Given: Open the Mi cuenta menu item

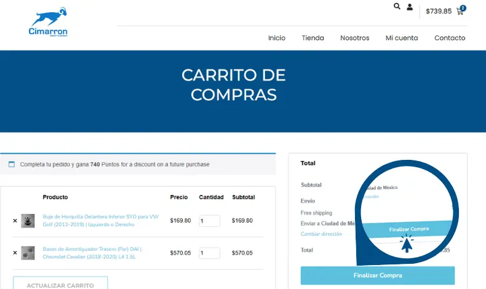Looking at the screenshot, I should pos(402,38).
